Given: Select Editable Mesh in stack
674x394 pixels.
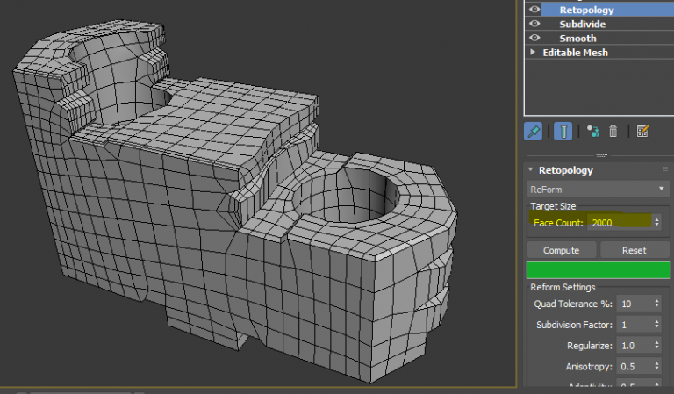Looking at the screenshot, I should click(575, 53).
